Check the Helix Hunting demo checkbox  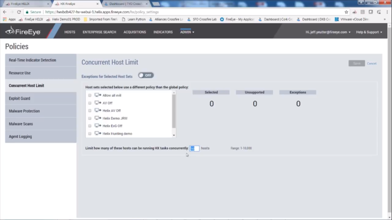coord(90,134)
